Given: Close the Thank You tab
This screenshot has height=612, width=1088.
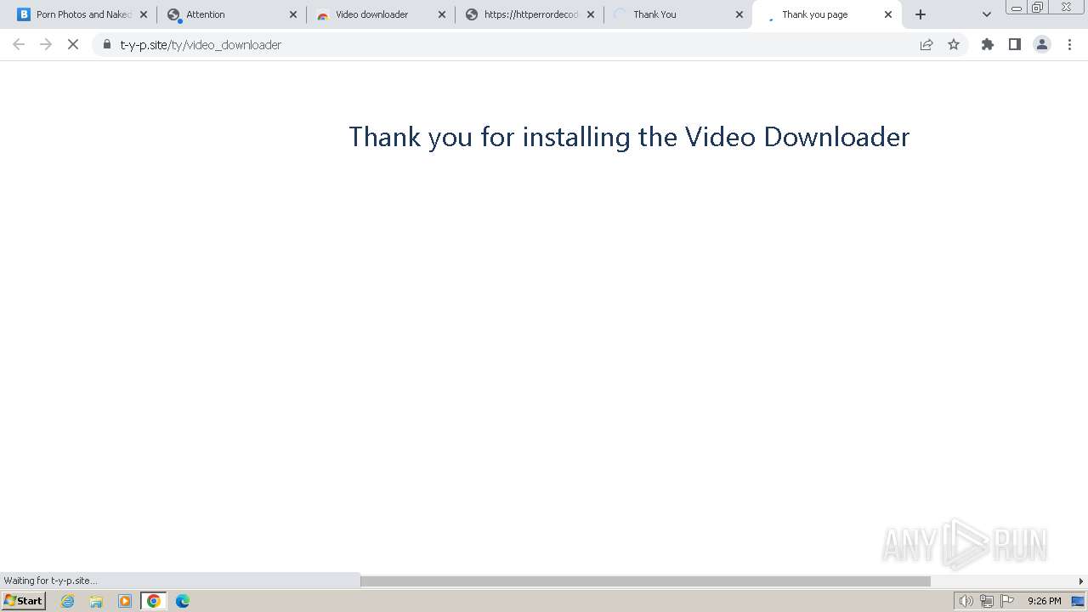Looking at the screenshot, I should [739, 14].
